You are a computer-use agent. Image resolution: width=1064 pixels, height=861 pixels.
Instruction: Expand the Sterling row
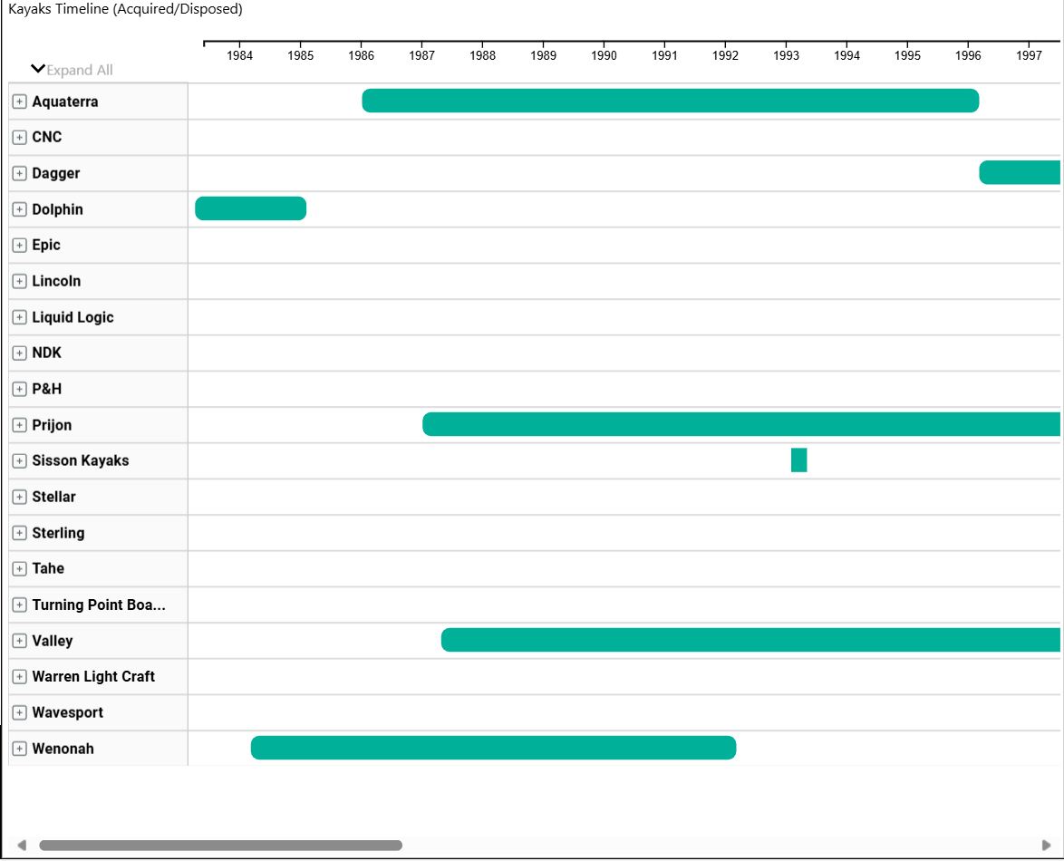pos(20,533)
